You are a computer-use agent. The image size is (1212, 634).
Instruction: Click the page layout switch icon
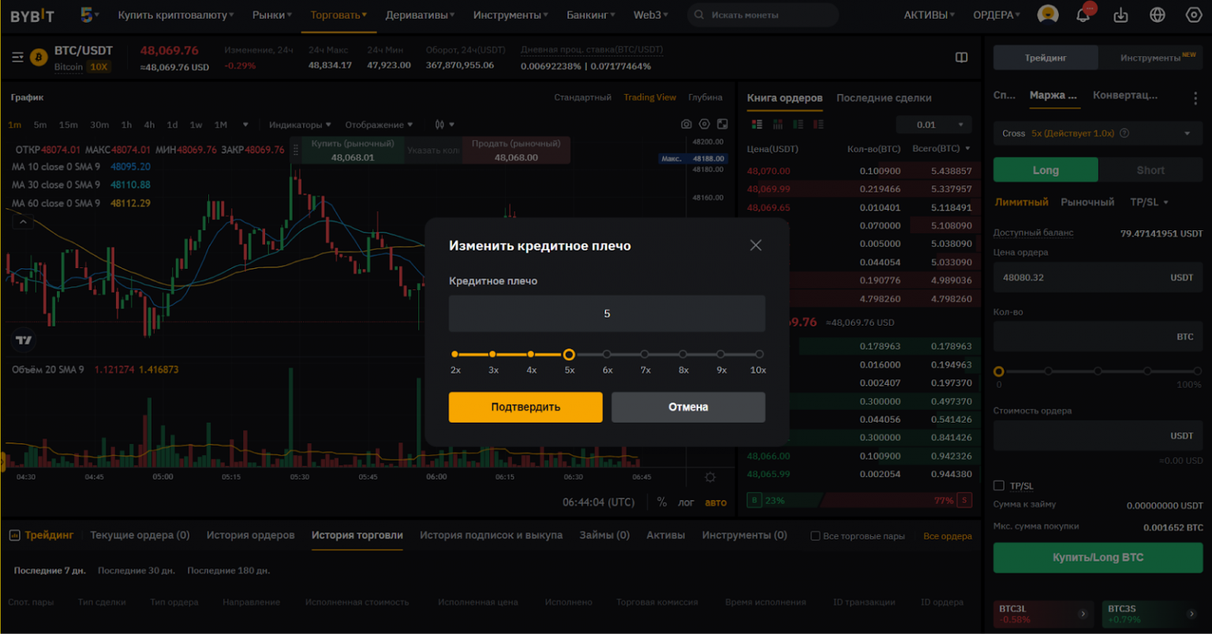[961, 57]
